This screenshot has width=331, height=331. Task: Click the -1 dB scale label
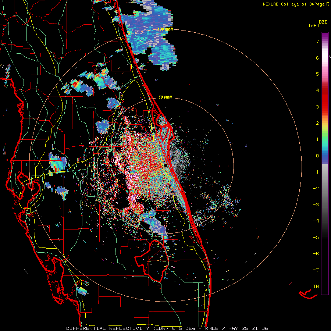316,172
